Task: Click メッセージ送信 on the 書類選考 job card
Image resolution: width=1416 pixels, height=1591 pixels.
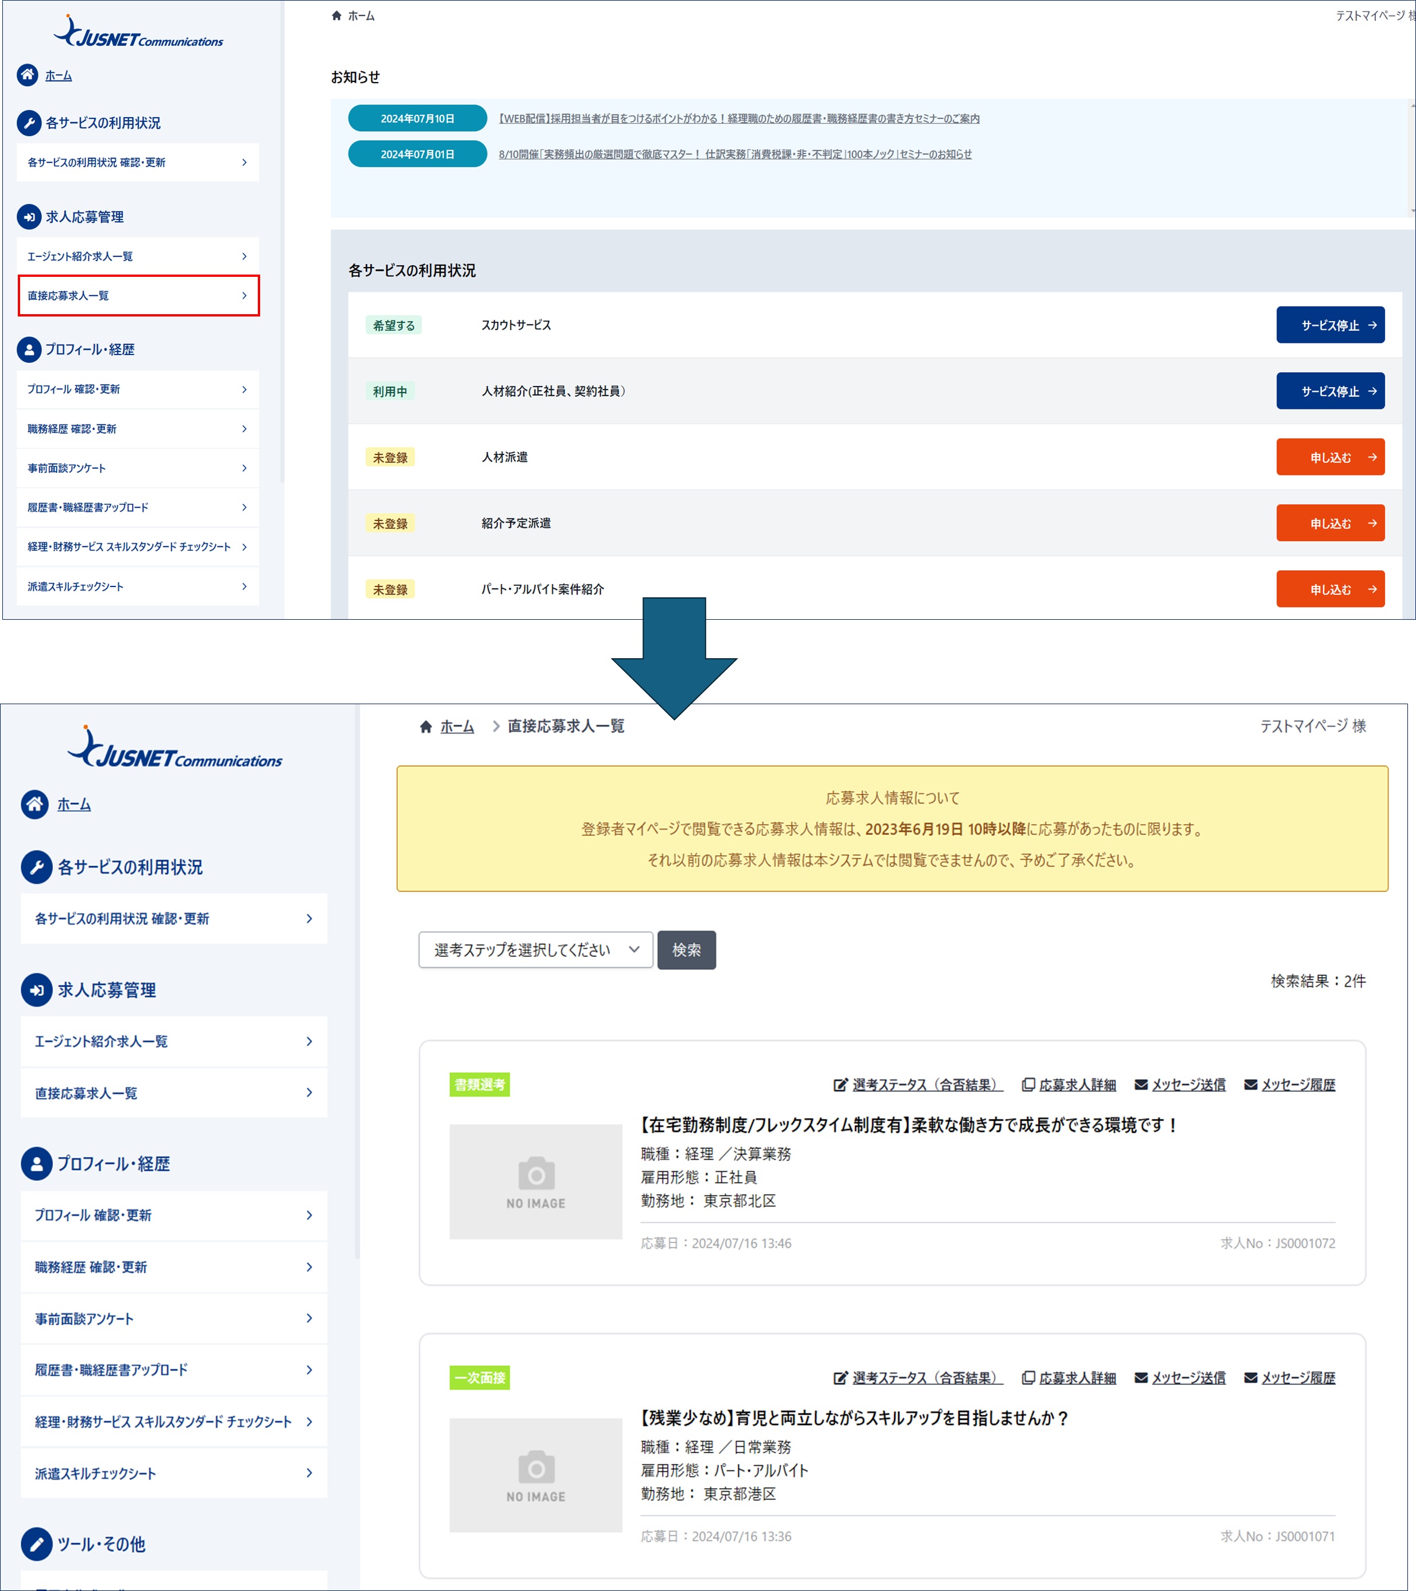Action: pyautogui.click(x=1180, y=1084)
